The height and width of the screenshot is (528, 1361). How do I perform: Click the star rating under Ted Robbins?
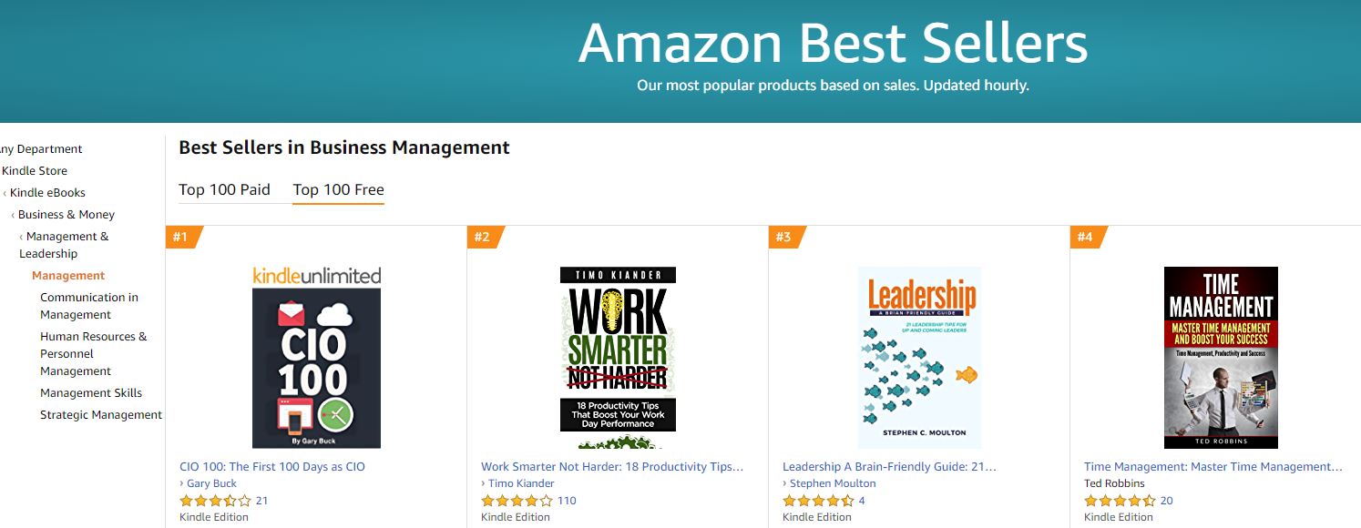pos(1120,501)
